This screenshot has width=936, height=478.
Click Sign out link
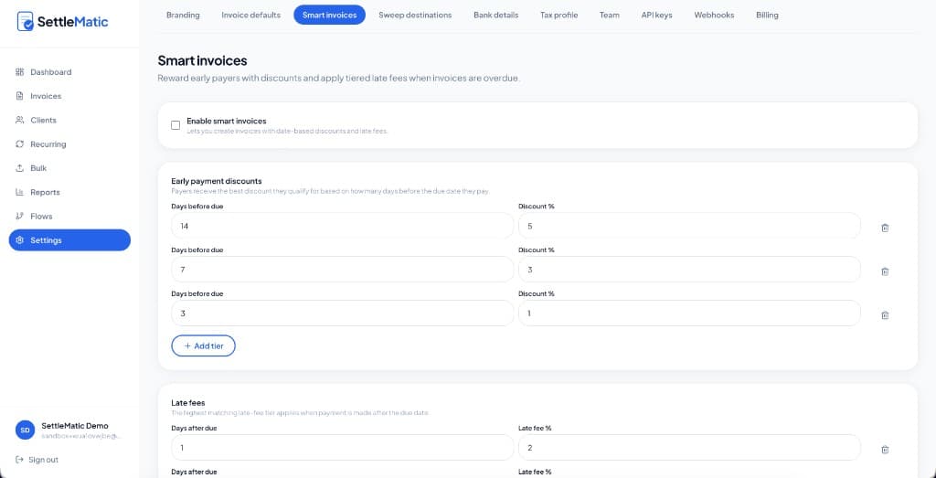click(37, 460)
